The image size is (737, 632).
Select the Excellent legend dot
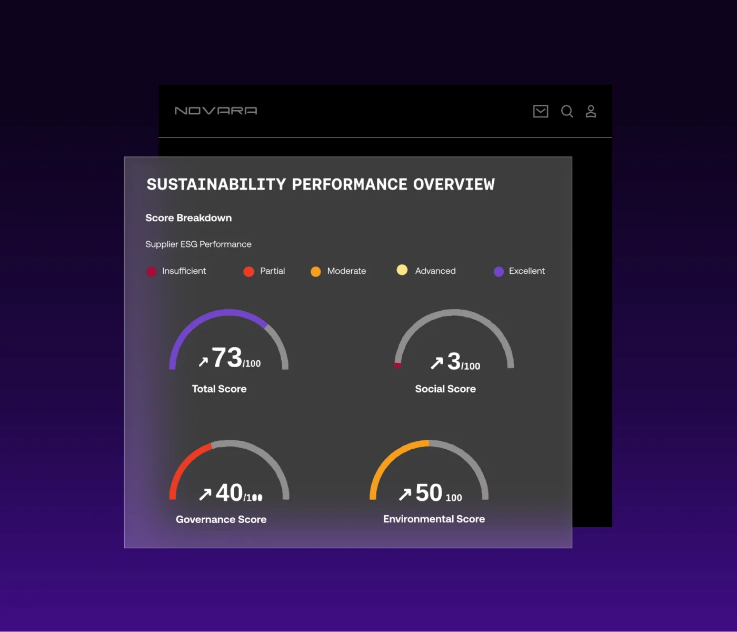click(499, 271)
